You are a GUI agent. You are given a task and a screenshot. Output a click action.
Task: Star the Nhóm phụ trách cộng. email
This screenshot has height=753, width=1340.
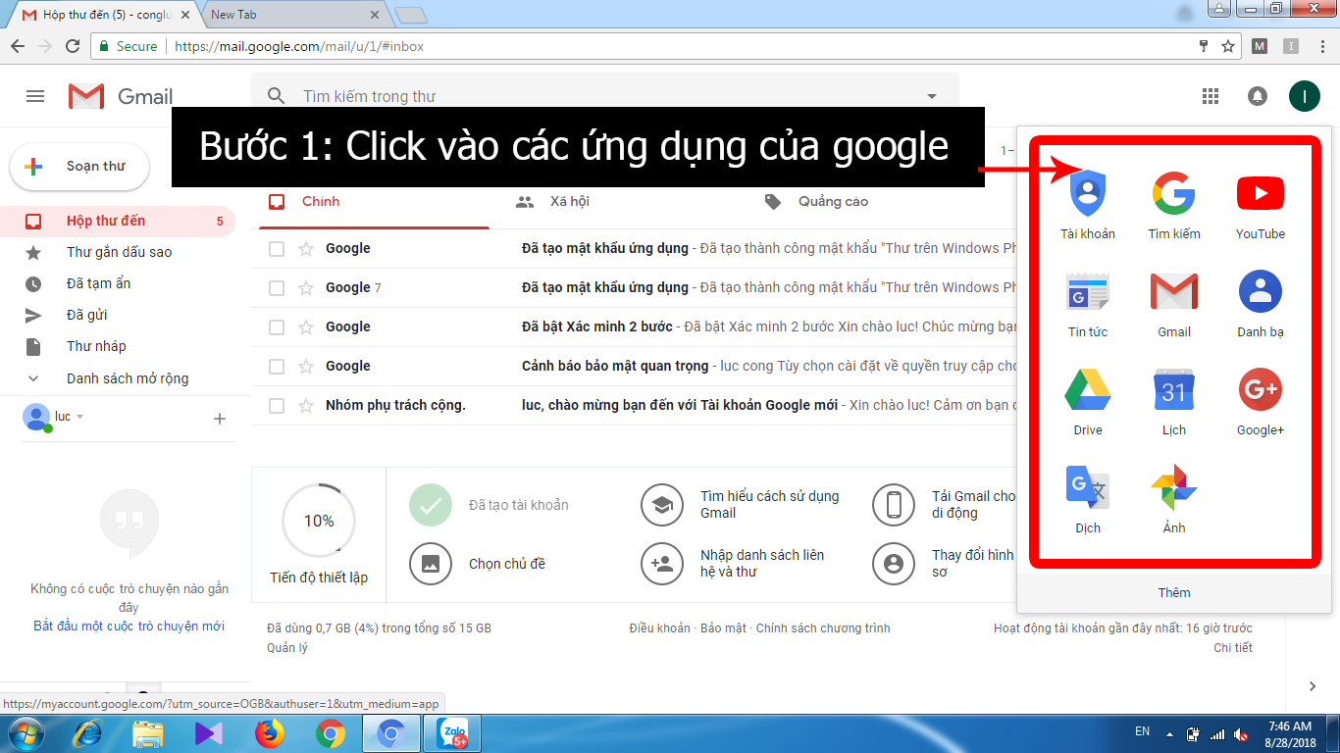pyautogui.click(x=306, y=405)
